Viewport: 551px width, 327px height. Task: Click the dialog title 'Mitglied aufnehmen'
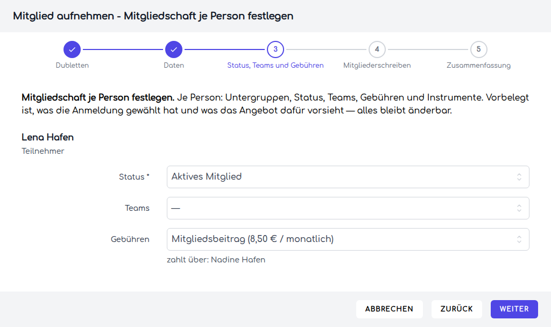63,16
